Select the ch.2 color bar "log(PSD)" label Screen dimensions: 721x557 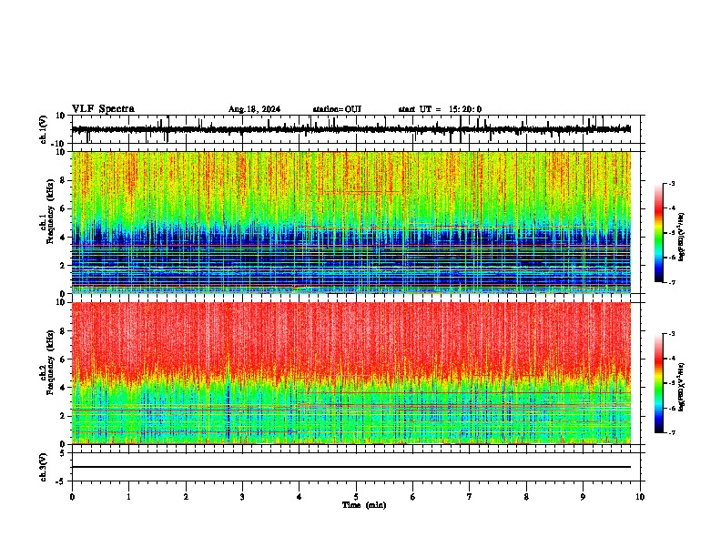(x=682, y=387)
